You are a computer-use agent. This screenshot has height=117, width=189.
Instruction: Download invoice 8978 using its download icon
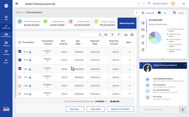30,60
